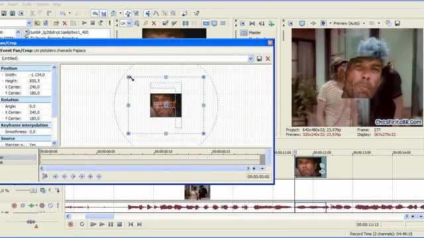The width and height of the screenshot is (424, 238).
Task: Click the Pan/Crop timeline horizontal scrollbar
Action: 144,169
